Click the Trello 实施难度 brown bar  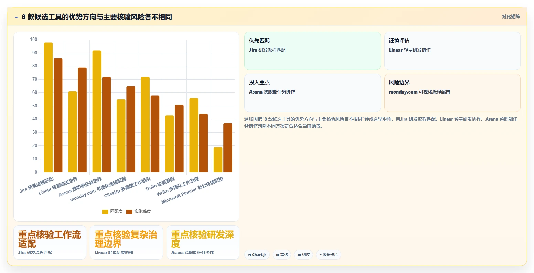[179, 139]
